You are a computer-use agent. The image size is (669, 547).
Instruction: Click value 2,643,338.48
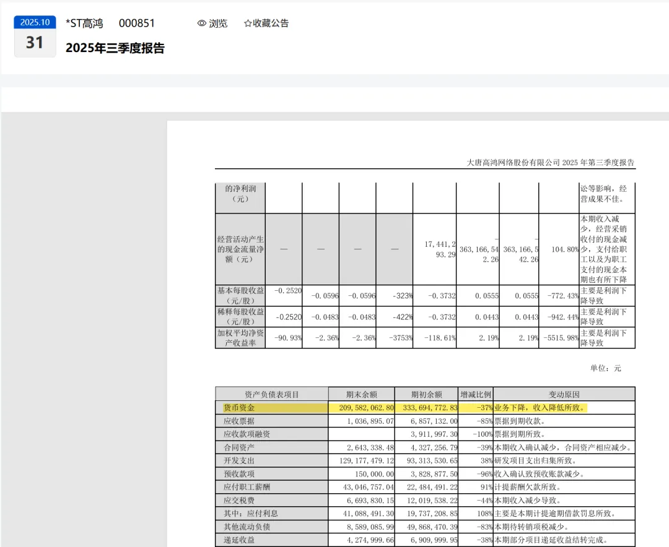click(370, 447)
